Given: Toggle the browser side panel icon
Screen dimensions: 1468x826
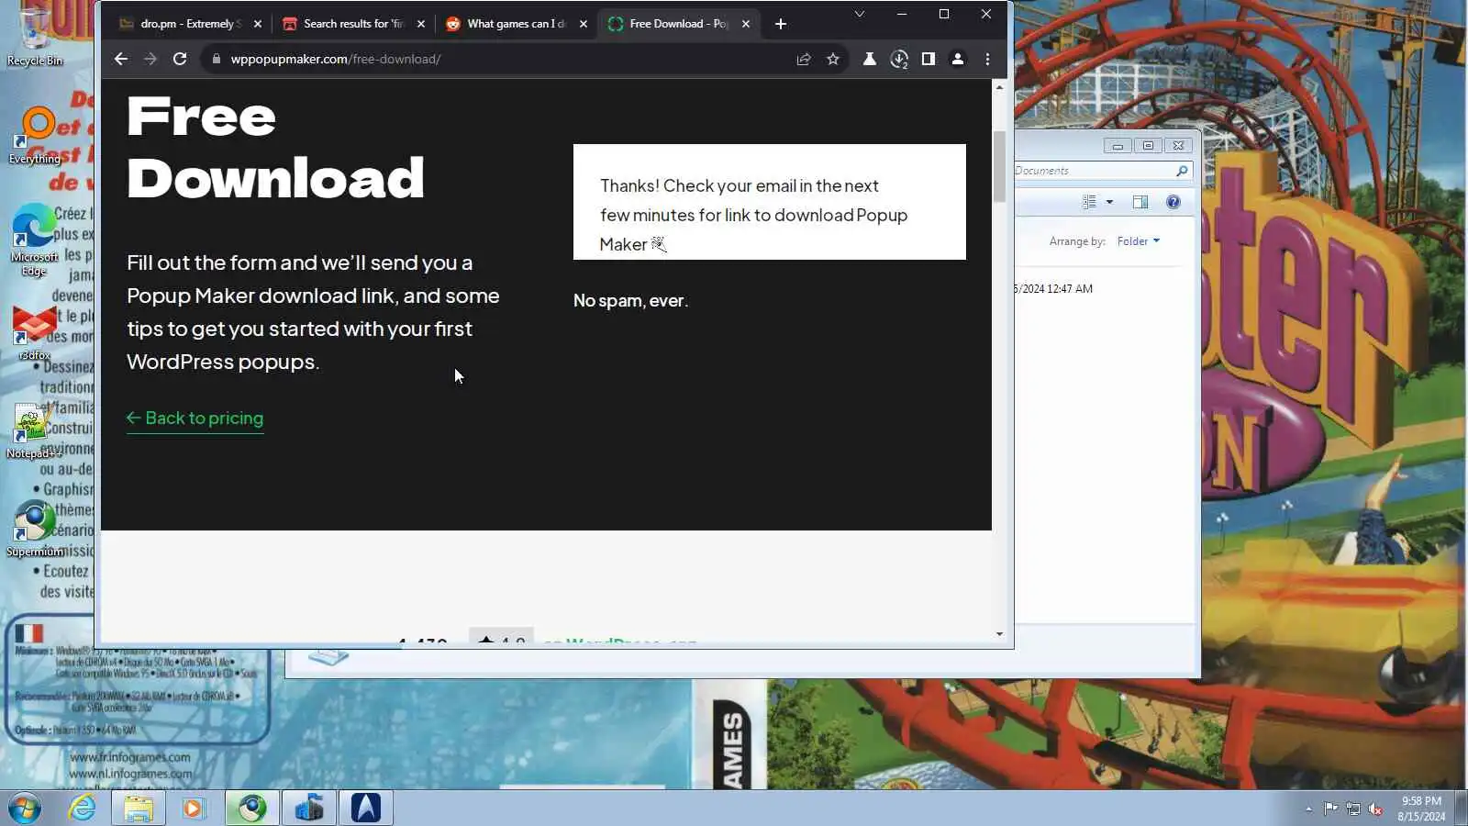Looking at the screenshot, I should (929, 59).
